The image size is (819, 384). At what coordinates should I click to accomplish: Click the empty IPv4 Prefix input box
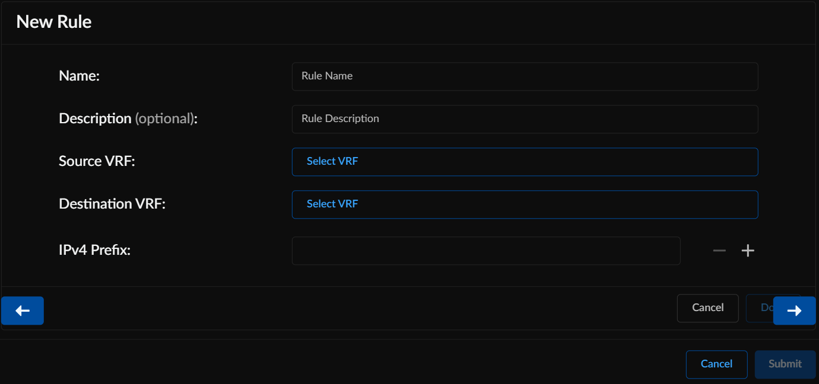coord(486,250)
